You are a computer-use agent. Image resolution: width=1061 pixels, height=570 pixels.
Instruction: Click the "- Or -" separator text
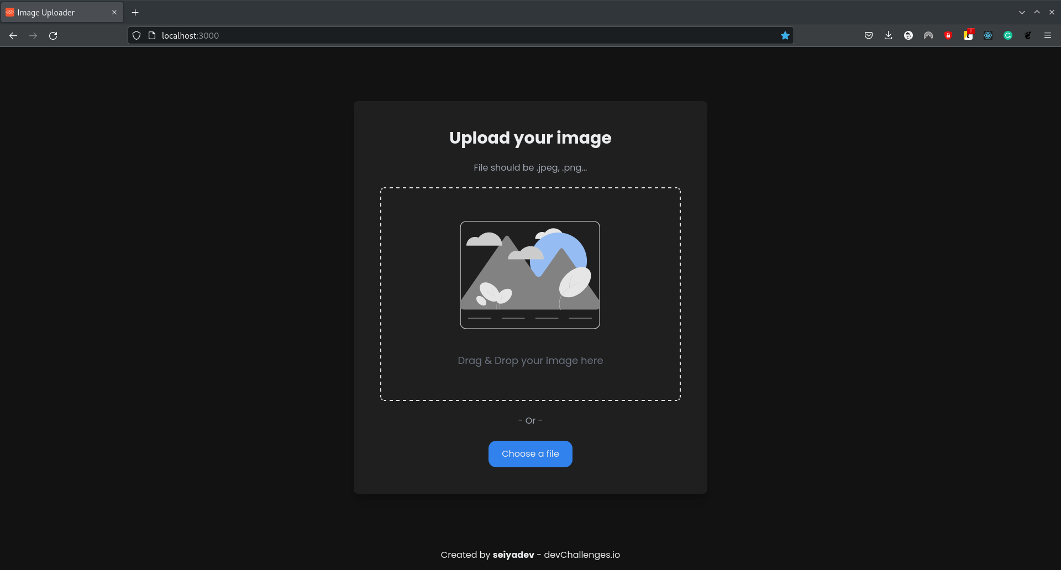click(x=530, y=420)
